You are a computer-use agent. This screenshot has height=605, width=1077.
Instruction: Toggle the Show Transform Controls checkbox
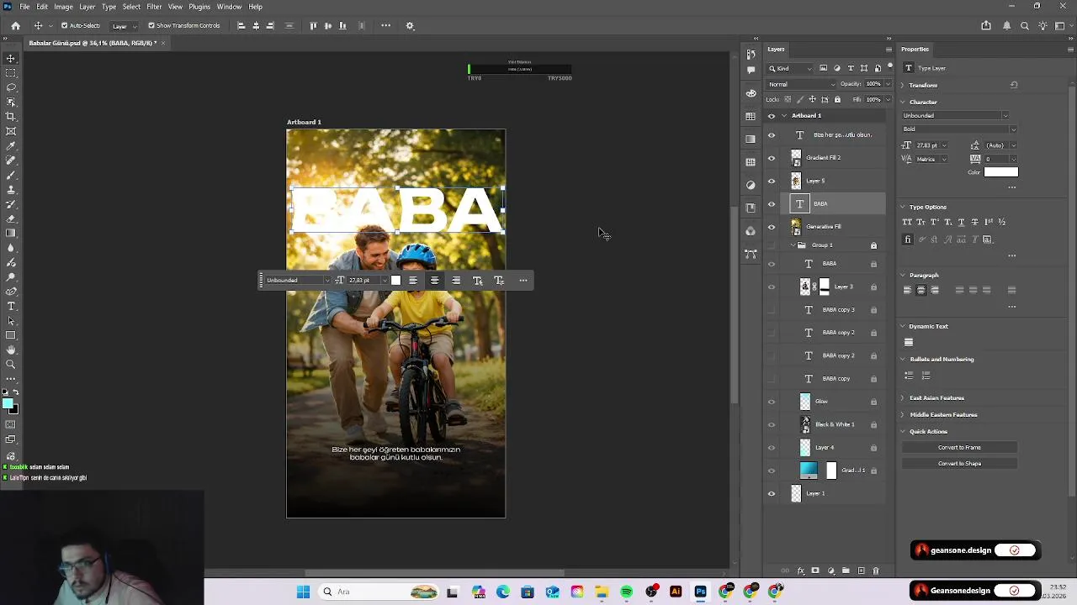(x=151, y=26)
